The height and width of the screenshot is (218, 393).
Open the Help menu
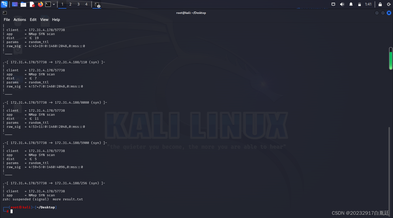pos(56,20)
